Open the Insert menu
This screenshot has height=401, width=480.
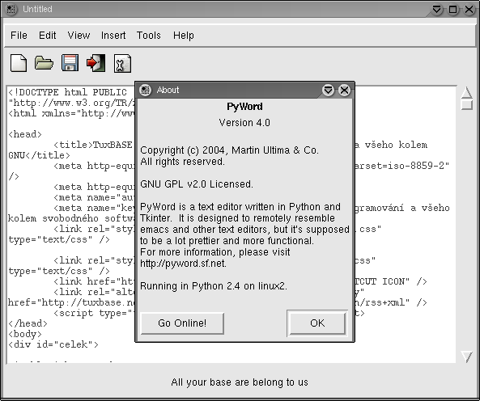[x=113, y=36]
